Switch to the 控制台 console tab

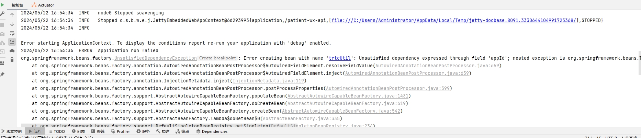pyautogui.click(x=17, y=5)
